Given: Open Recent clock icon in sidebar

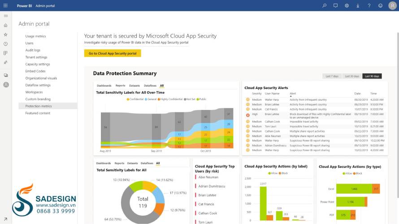Looking at the screenshot, I should click(x=5, y=44).
